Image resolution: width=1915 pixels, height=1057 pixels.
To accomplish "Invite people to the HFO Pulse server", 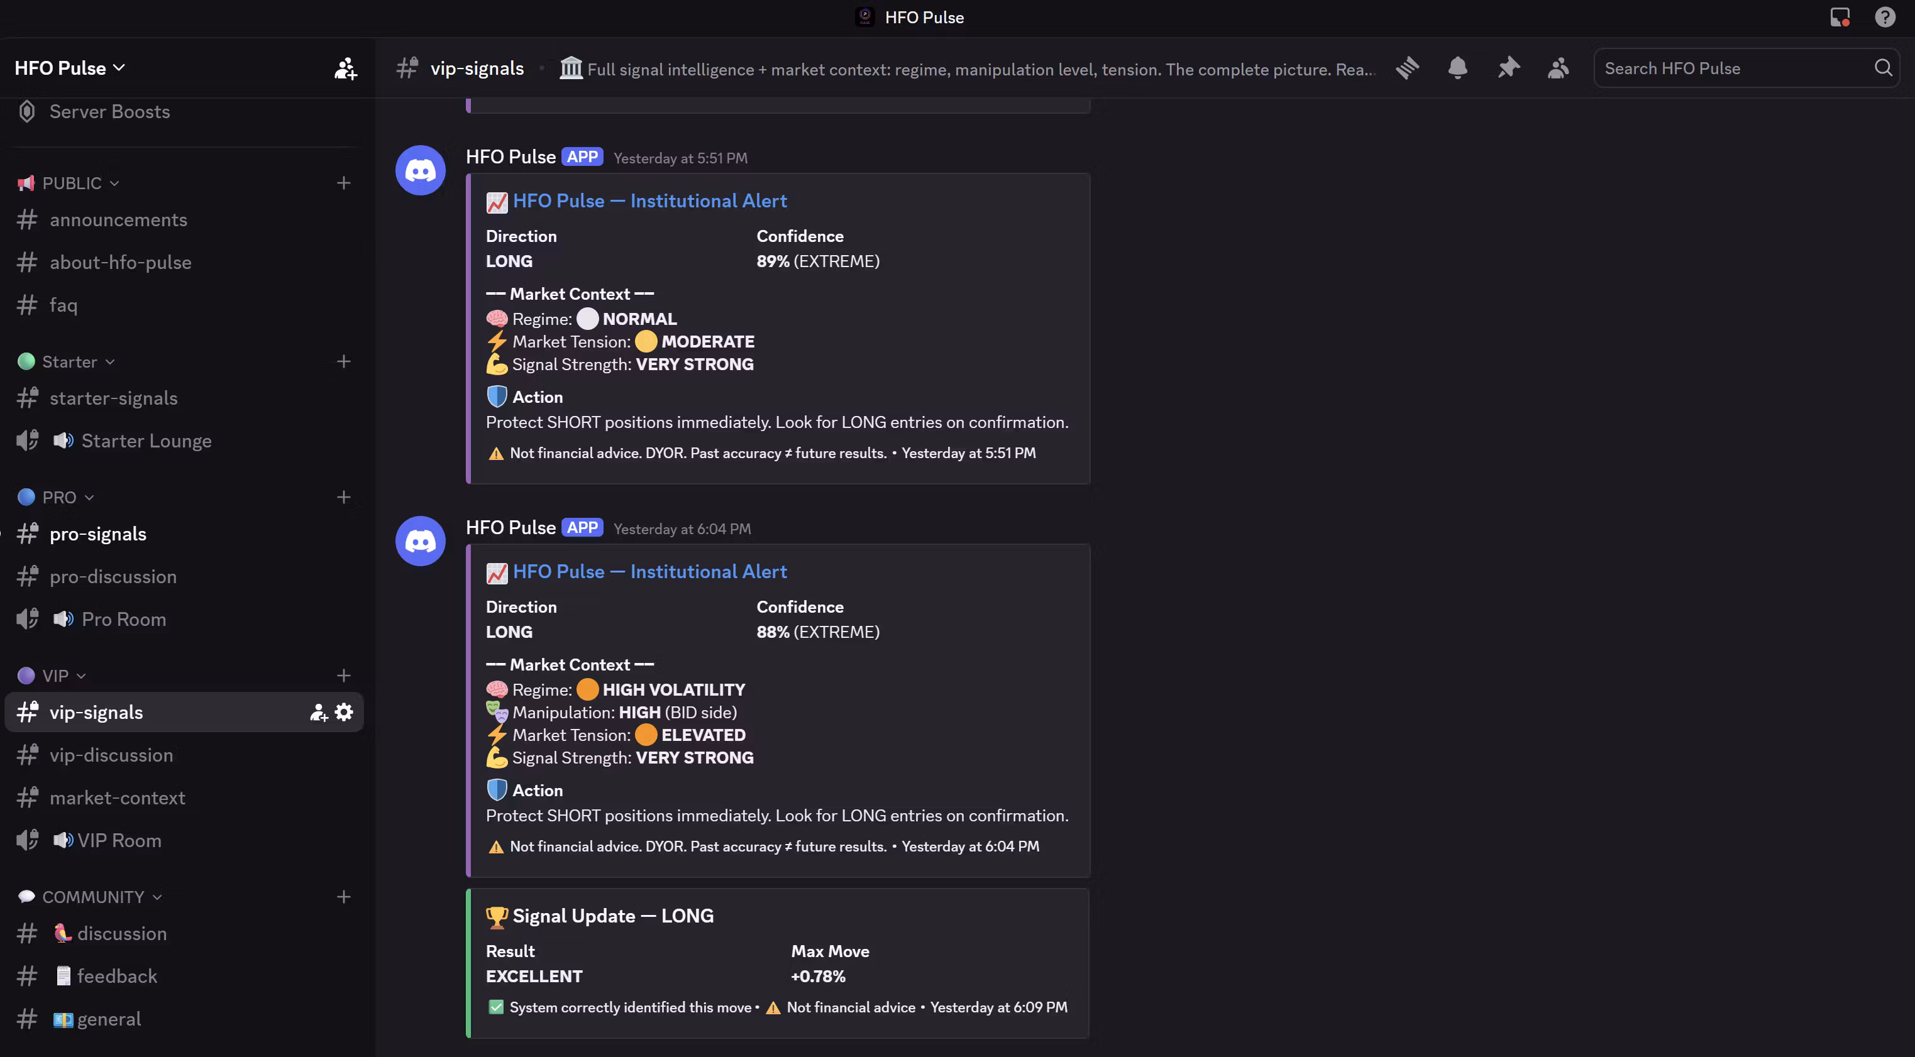I will point(345,68).
